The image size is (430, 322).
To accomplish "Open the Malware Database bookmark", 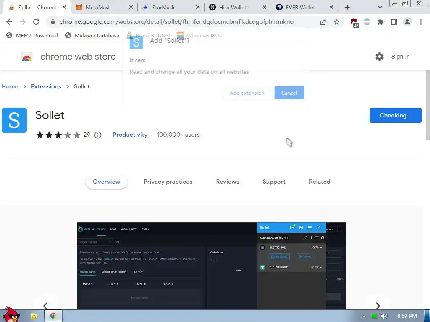I will click(92, 35).
